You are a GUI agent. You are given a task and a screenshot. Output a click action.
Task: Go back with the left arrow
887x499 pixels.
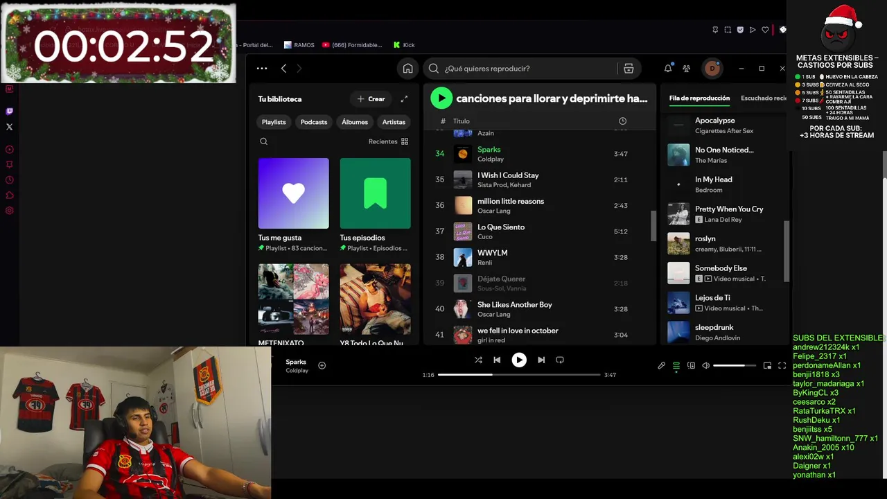(283, 68)
